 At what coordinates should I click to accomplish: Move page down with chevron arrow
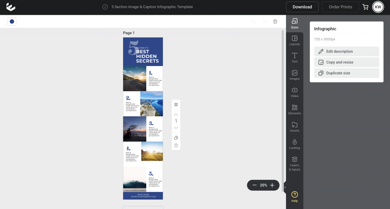(x=176, y=128)
